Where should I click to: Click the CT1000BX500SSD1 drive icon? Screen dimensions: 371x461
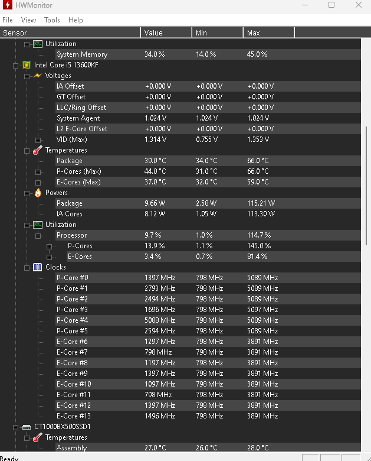point(27,427)
